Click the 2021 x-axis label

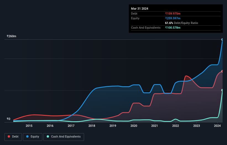pyautogui.click(x=155, y=126)
